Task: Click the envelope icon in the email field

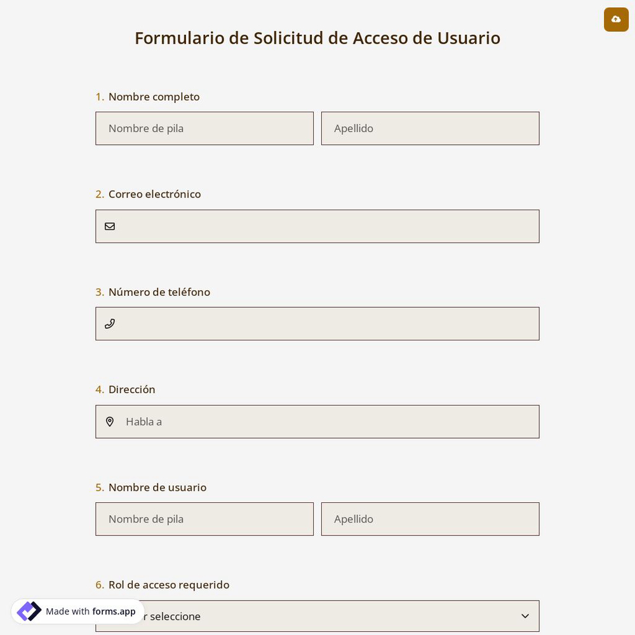Action: (110, 226)
